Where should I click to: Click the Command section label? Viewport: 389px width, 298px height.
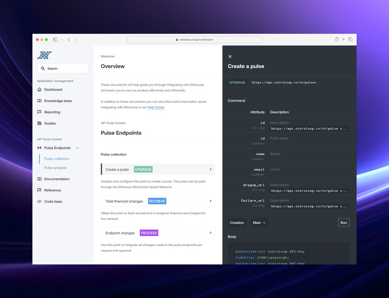tap(236, 101)
